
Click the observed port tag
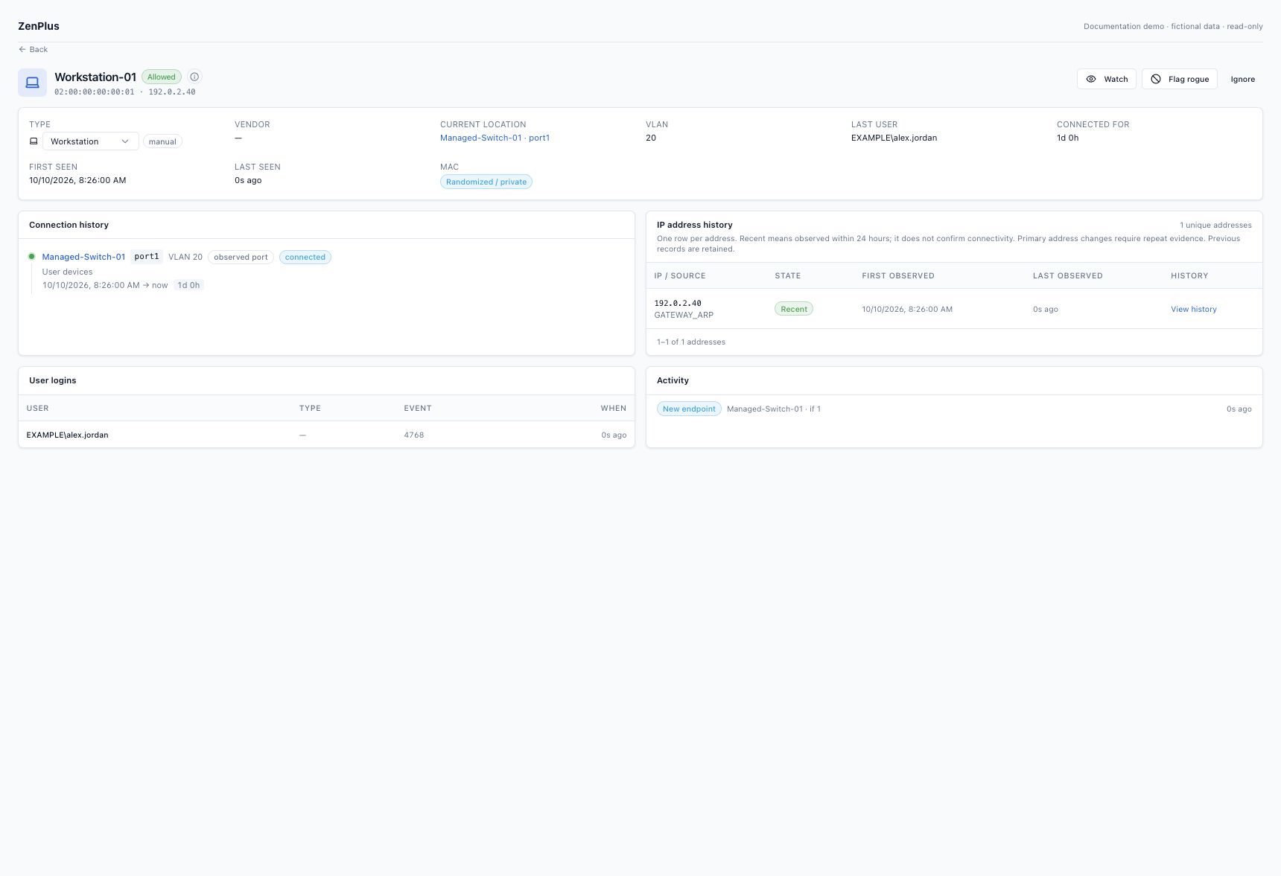(241, 257)
